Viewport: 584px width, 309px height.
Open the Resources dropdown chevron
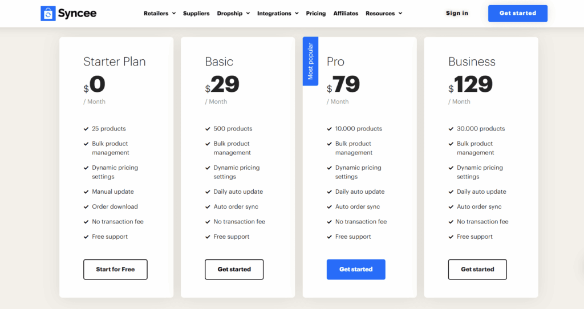(400, 14)
